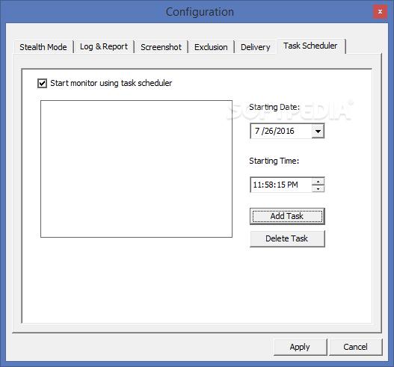Open the Delivery tab

(x=255, y=47)
